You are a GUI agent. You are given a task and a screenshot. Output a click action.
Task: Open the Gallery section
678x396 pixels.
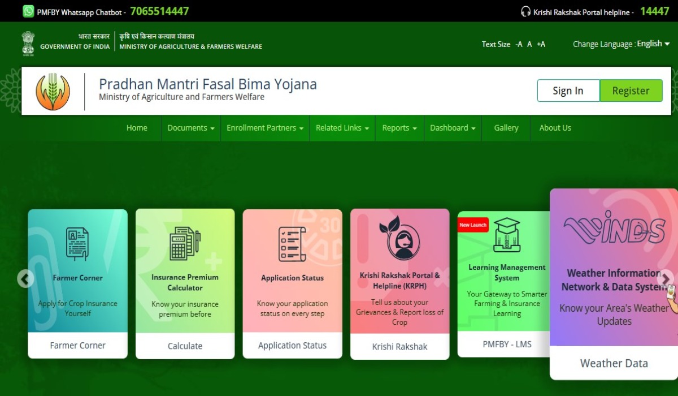coord(506,128)
